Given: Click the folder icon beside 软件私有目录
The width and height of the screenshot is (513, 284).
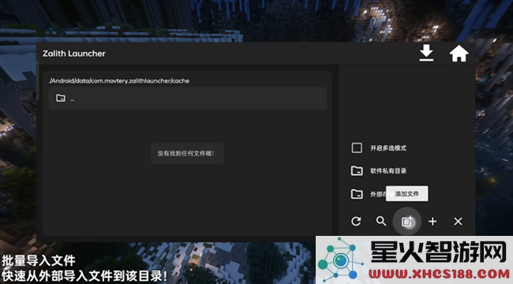Looking at the screenshot, I should (357, 170).
